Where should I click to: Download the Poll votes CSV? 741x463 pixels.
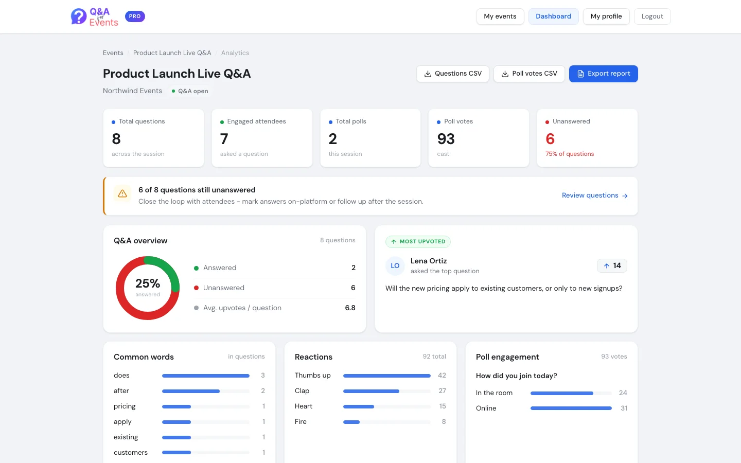click(x=529, y=74)
